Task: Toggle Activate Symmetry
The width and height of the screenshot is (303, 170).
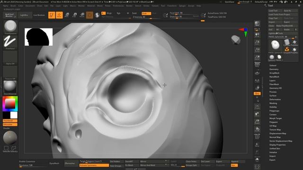Action: point(94,165)
